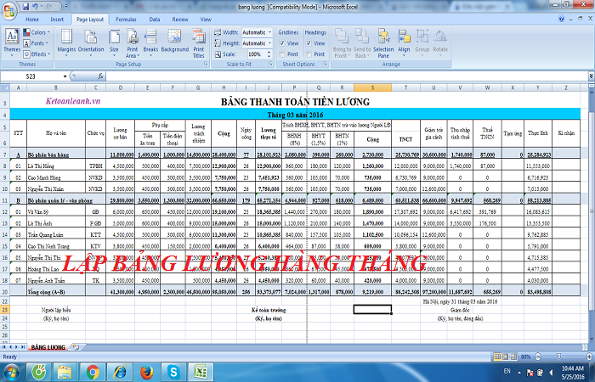
Task: Select column S header
Action: click(x=372, y=88)
